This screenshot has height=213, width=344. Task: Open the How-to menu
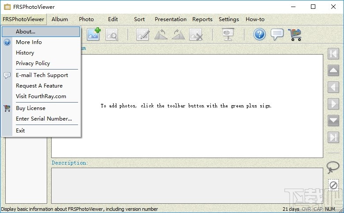[255, 19]
